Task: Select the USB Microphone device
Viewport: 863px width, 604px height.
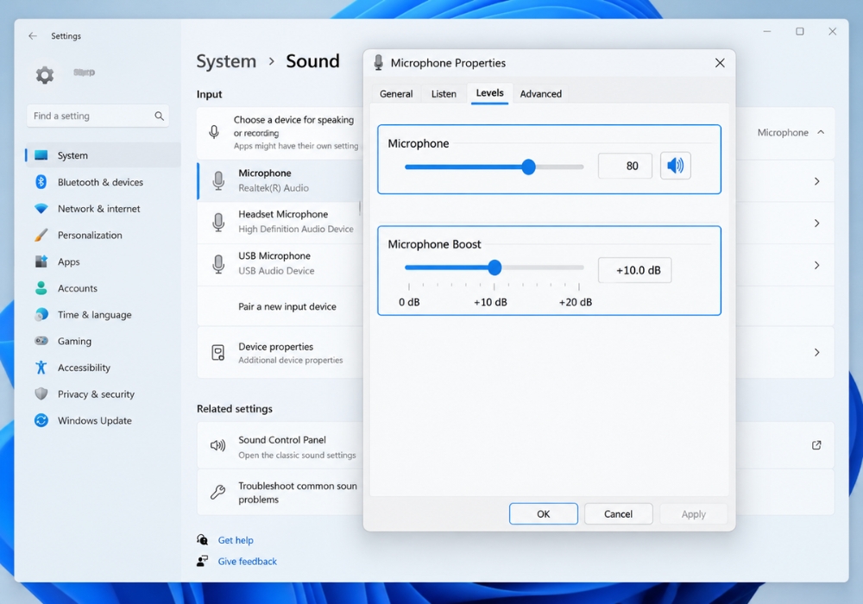Action: (280, 263)
